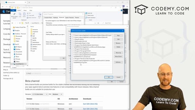
Task: Click Copy path in the Clipboard group
Action: pos(30,15)
